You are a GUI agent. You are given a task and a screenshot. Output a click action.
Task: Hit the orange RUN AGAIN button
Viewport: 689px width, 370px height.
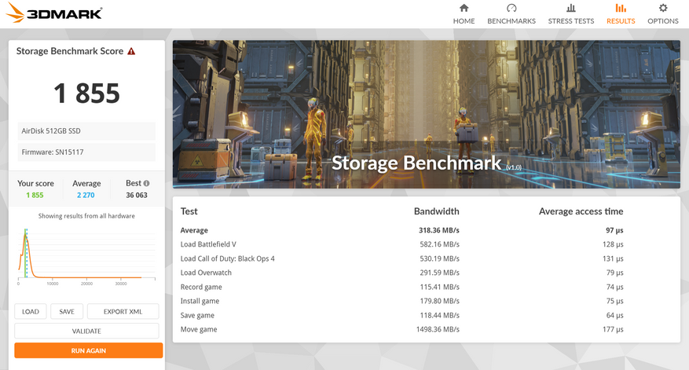[x=88, y=350]
